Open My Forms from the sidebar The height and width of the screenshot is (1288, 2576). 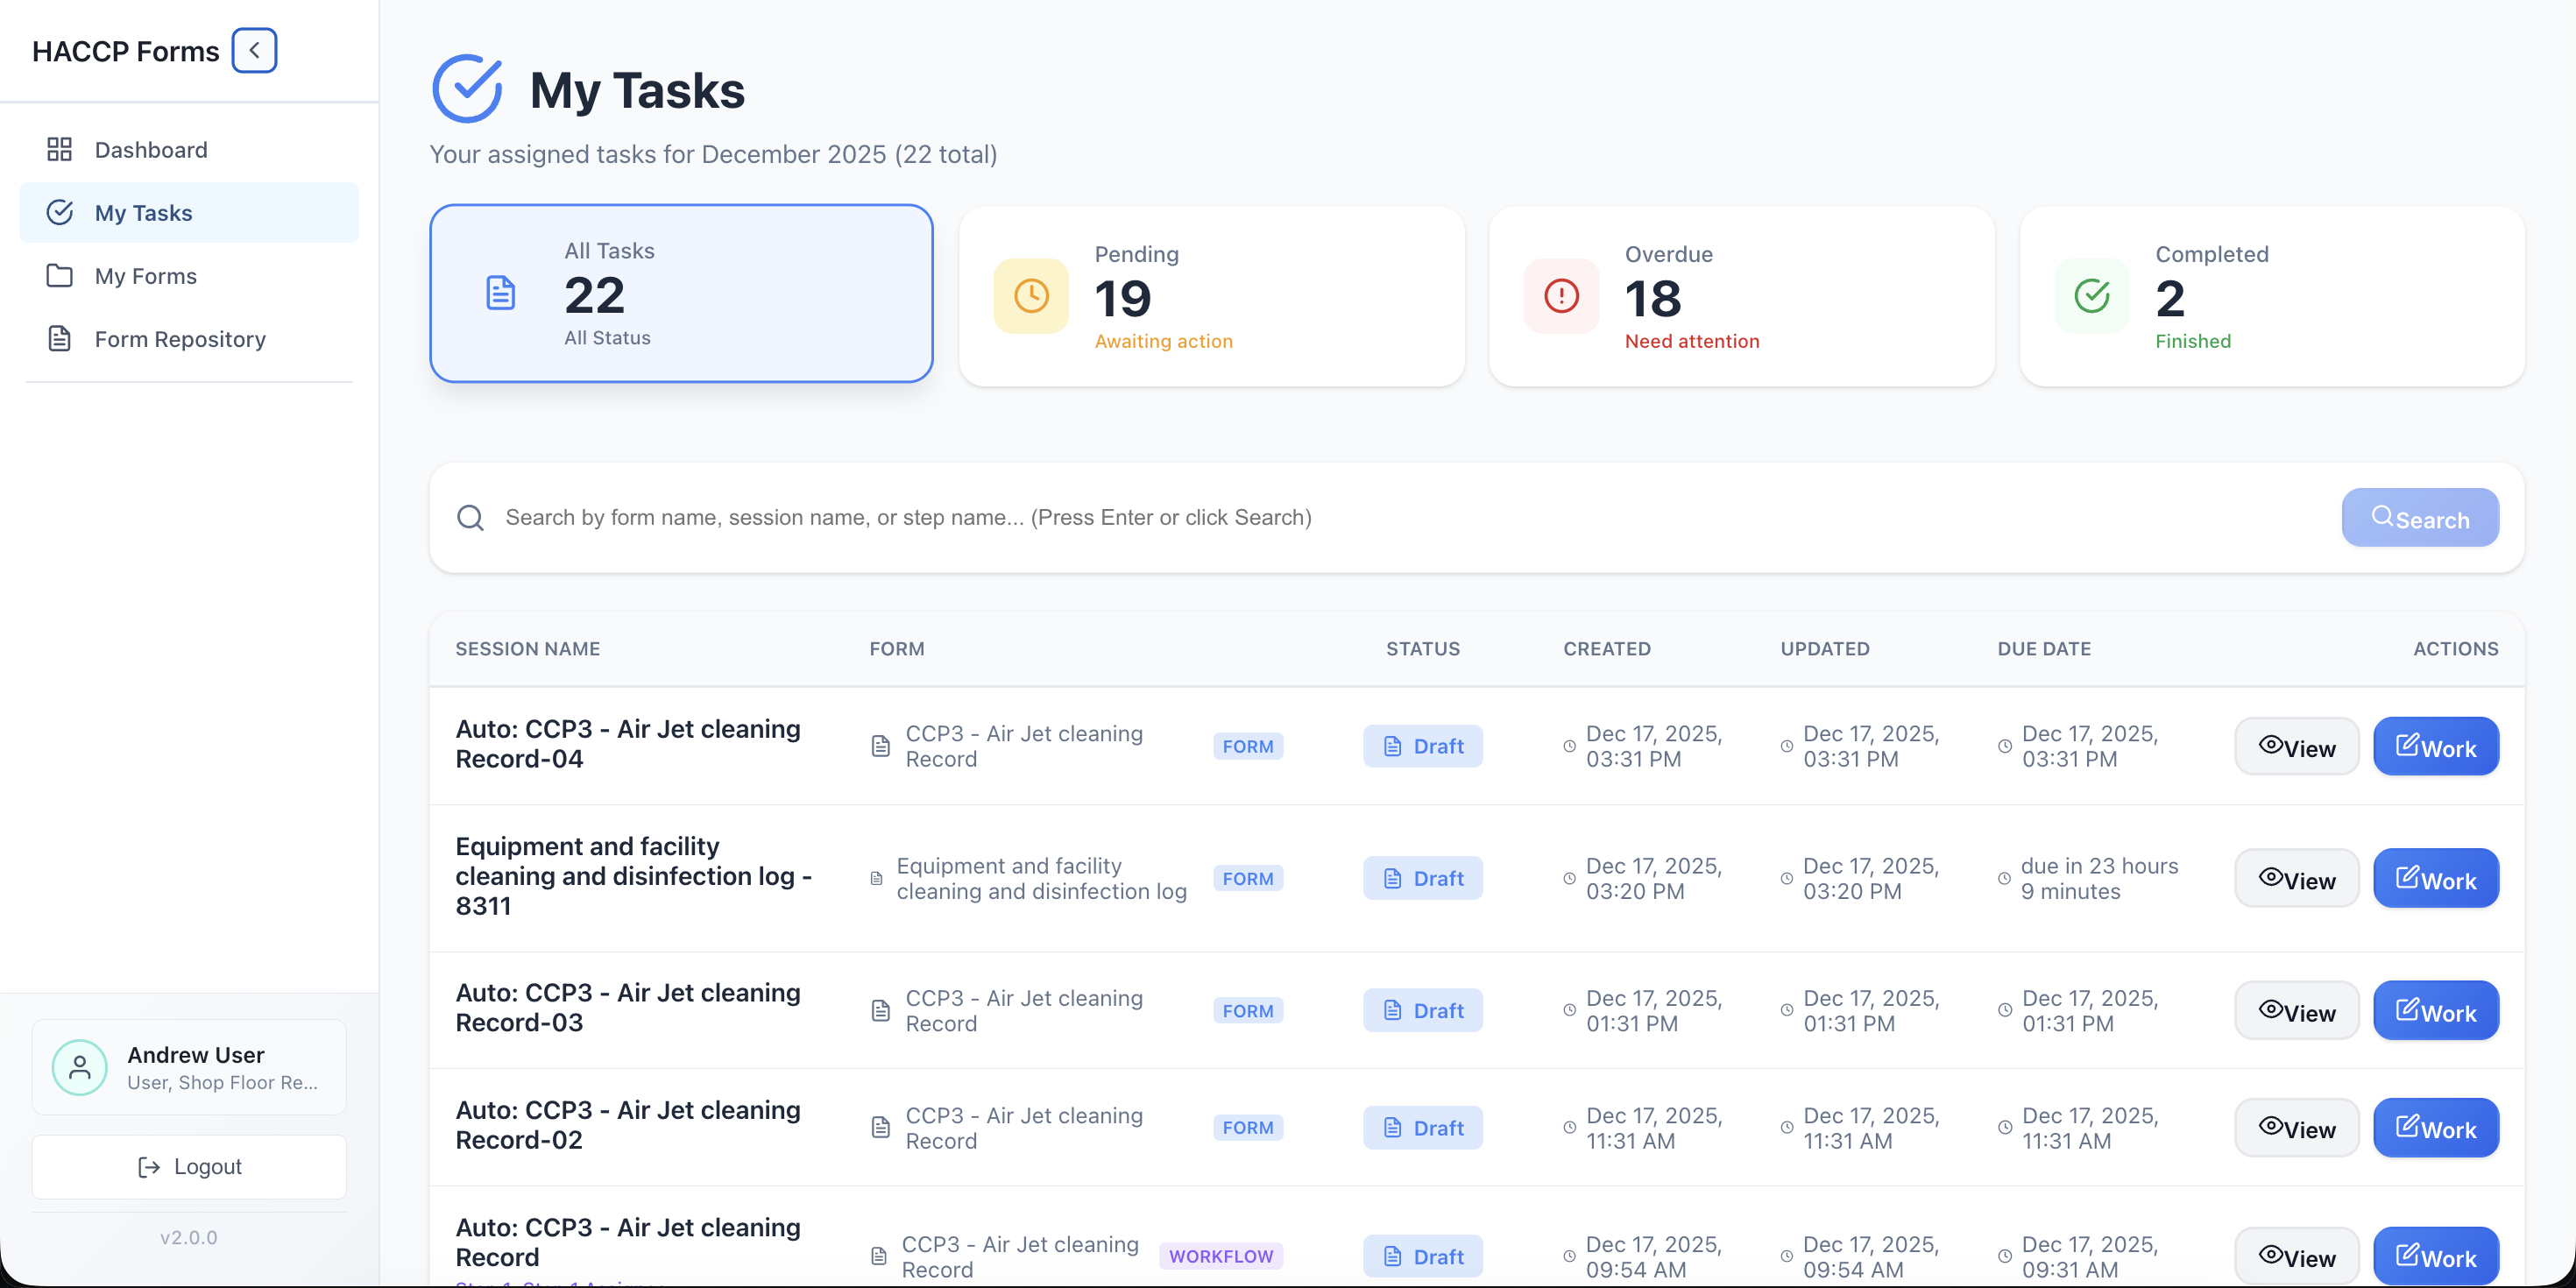coord(145,276)
